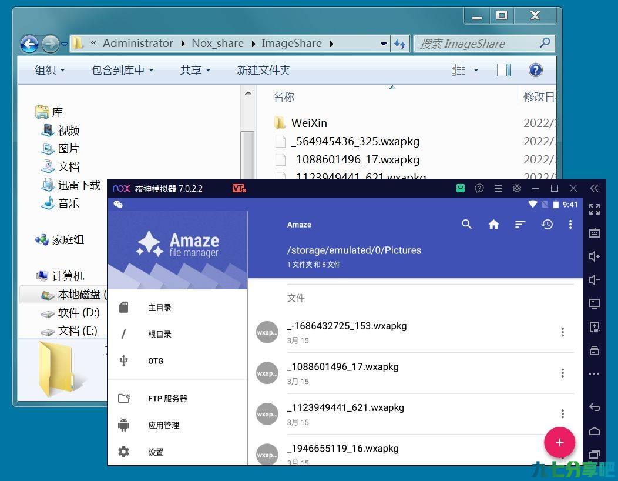This screenshot has height=481, width=618.
Task: Open Nox keyboard mapping icon
Action: click(x=595, y=233)
